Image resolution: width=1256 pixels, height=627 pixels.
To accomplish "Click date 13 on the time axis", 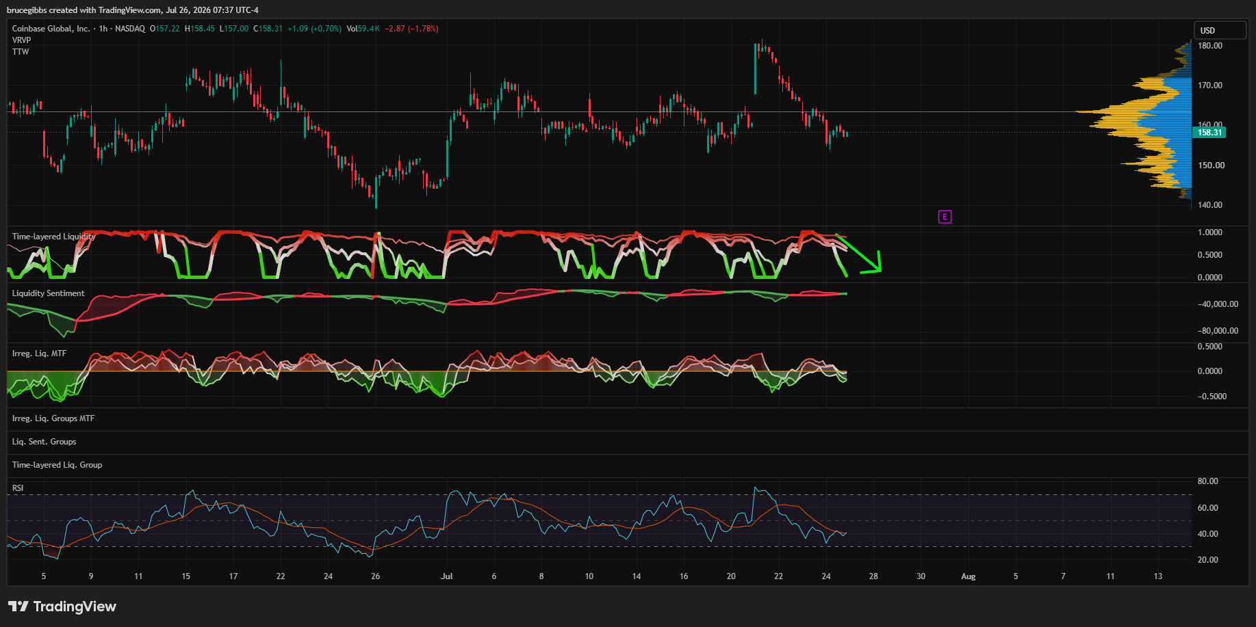I will click(1158, 576).
